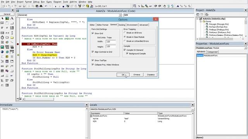This screenshot has width=248, height=139.
Task: Collapse the Forms folder in the Project tree
Action: 201,22
